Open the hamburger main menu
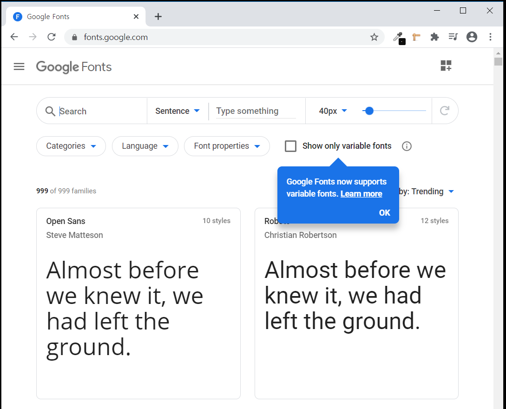Image resolution: width=506 pixels, height=409 pixels. coord(19,66)
